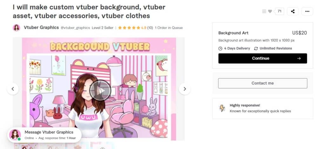Click the 4 Days Delivery clock icon
The image size is (325, 149).
[220, 48]
